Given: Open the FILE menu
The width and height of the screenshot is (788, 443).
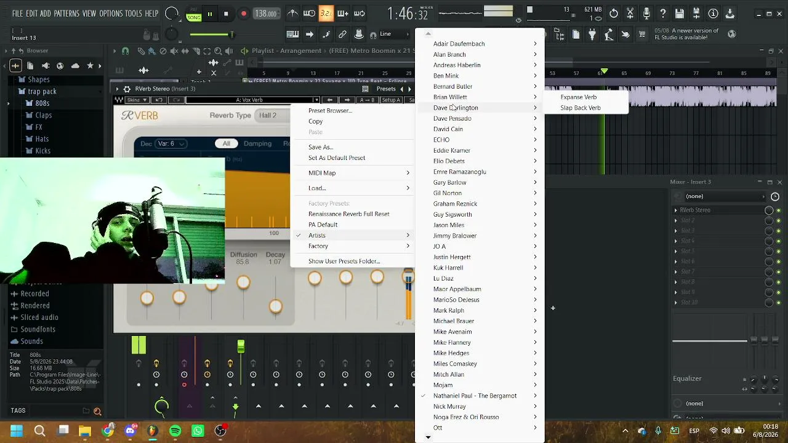Looking at the screenshot, I should [x=18, y=14].
